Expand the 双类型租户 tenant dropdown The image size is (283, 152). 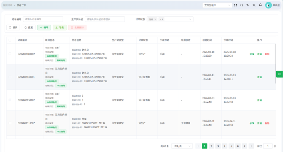[x=217, y=5]
